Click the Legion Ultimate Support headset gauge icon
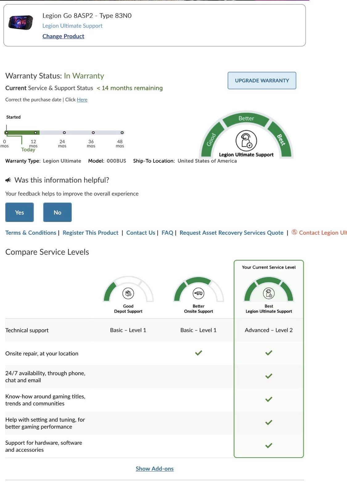 (246, 141)
